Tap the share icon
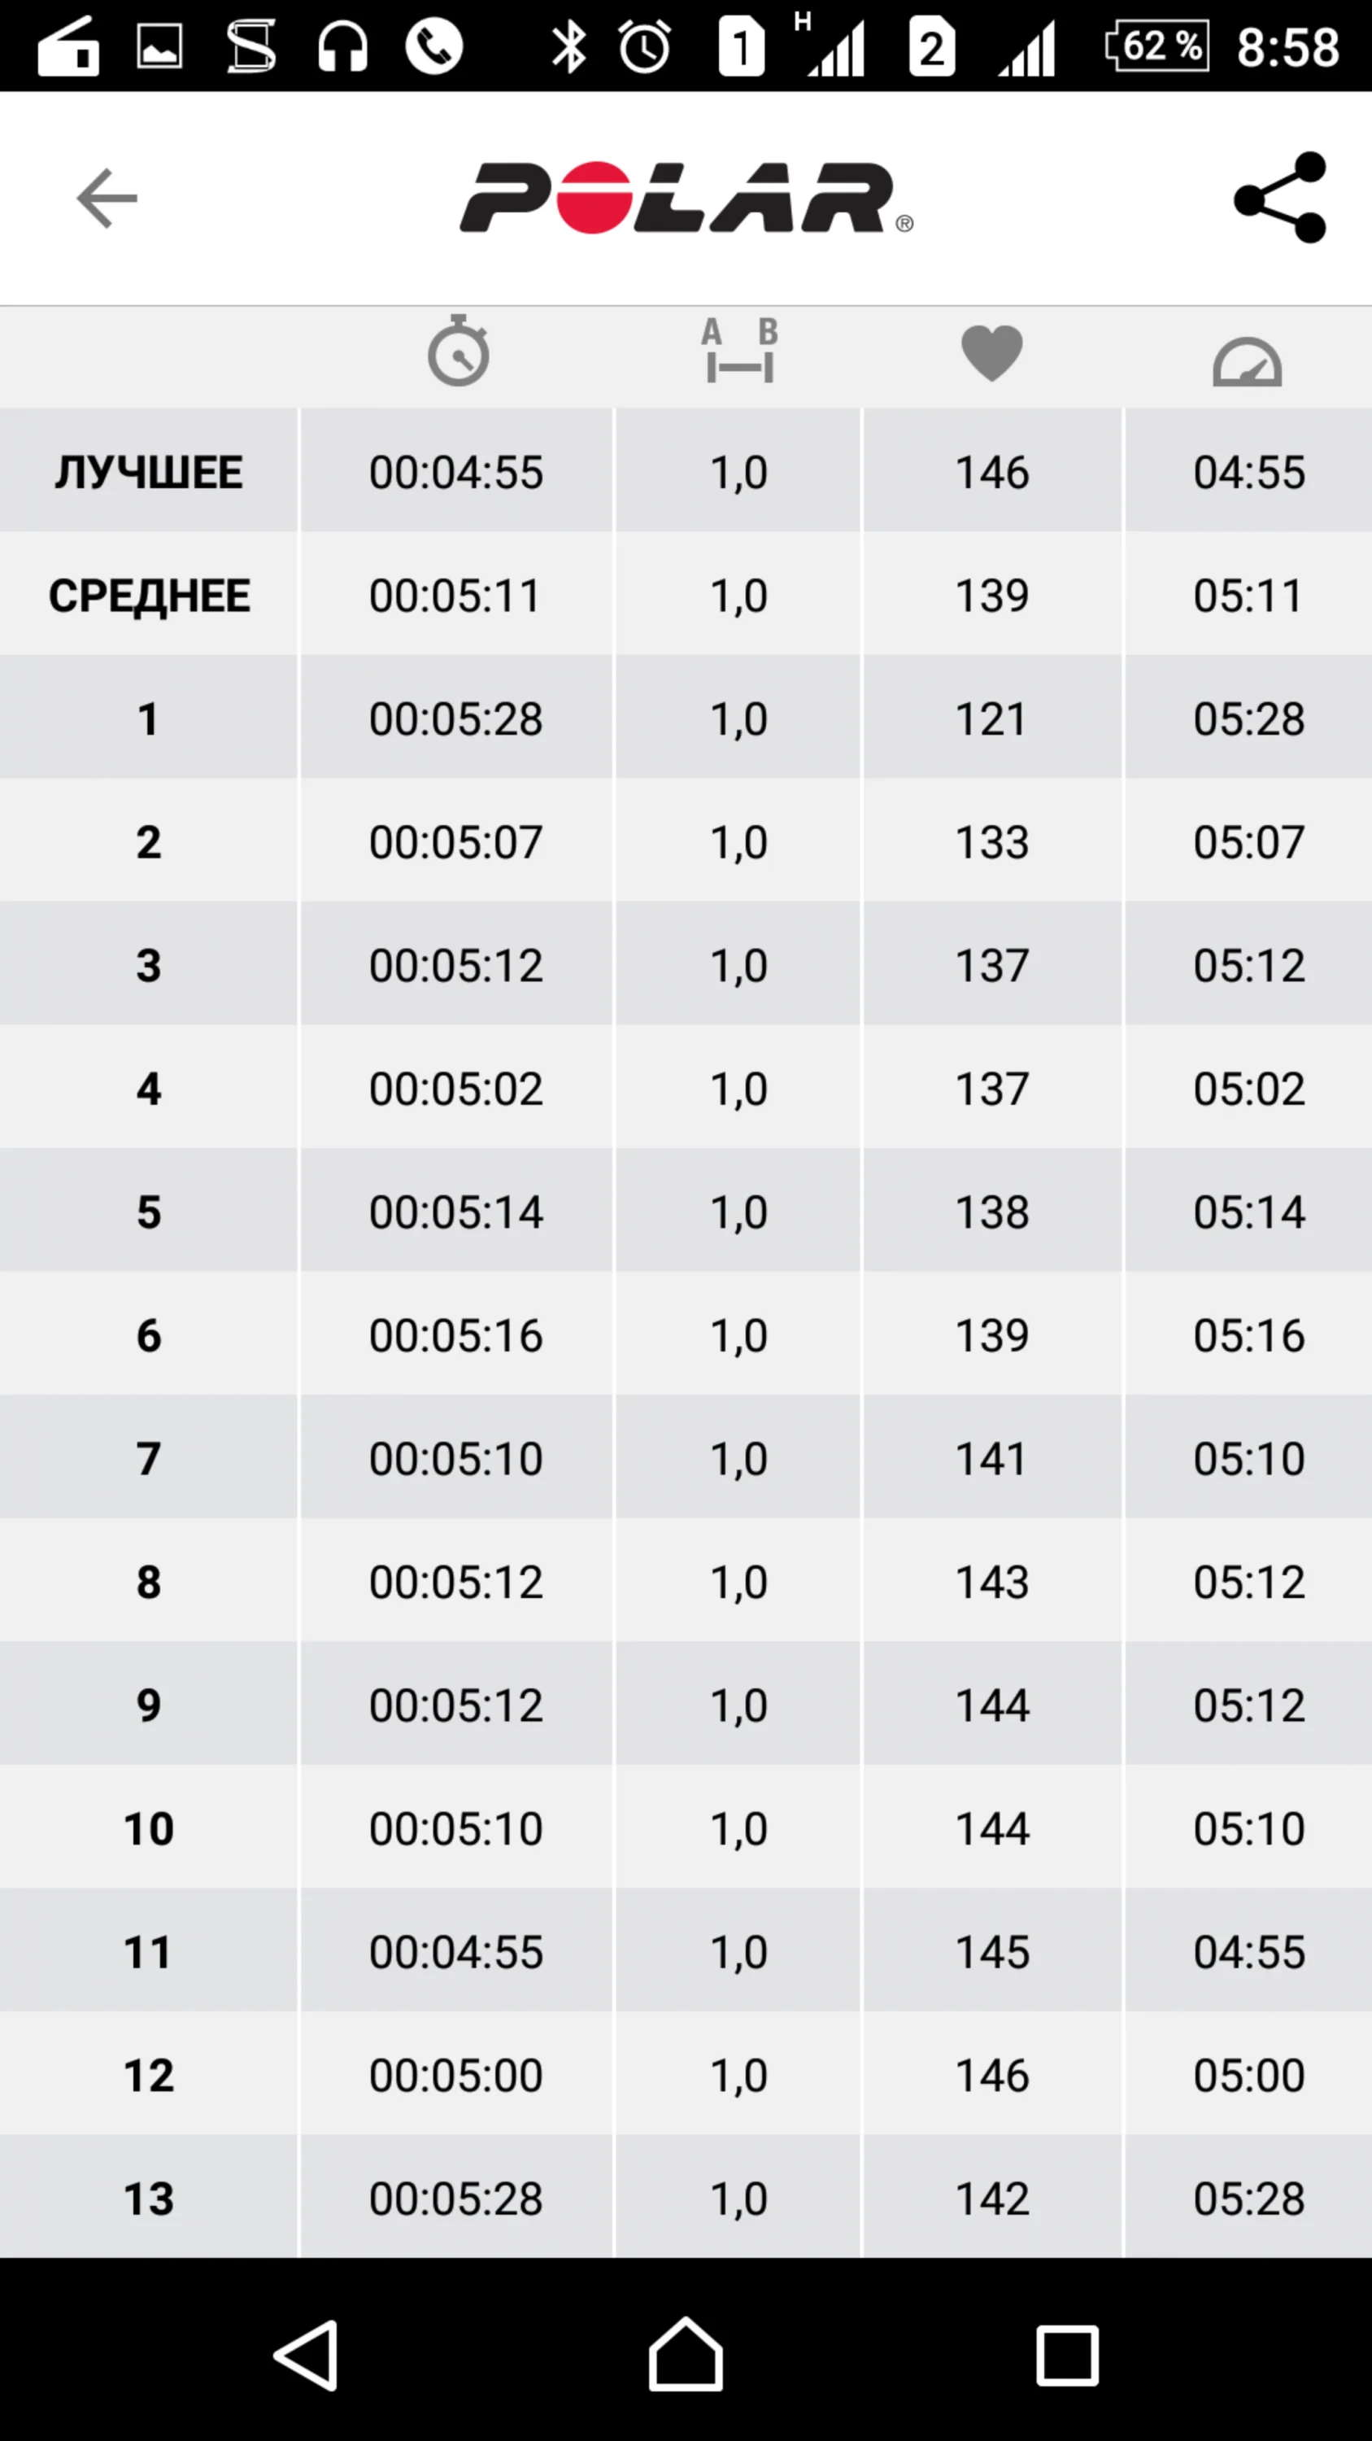1372x2441 pixels. coord(1280,198)
